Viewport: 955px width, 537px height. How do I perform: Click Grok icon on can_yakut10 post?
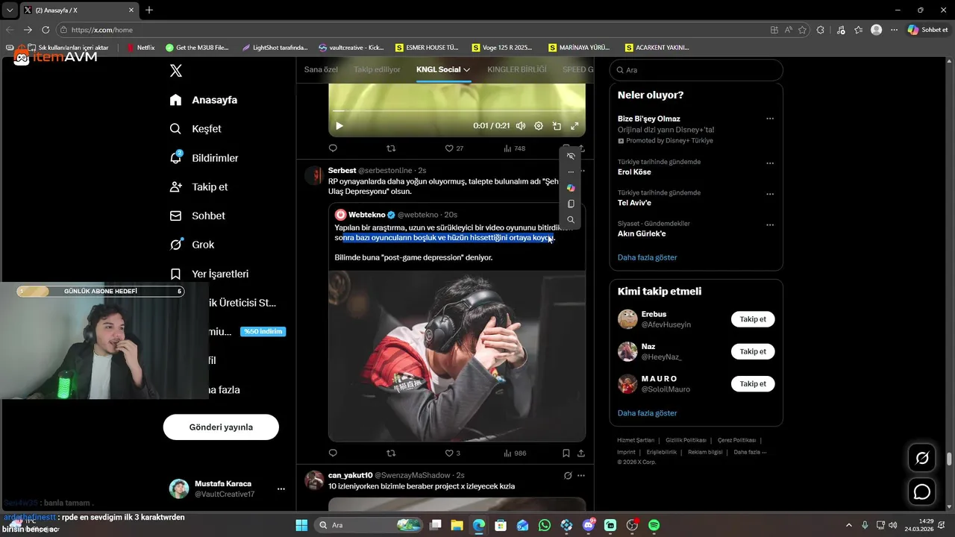(x=567, y=475)
